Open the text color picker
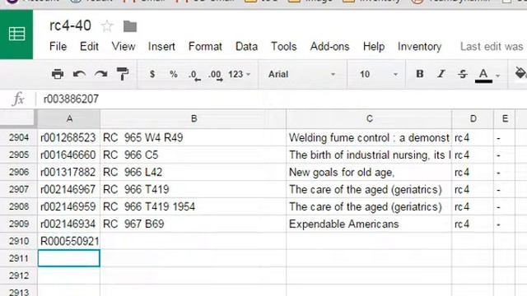527x296 pixels. pos(483,75)
